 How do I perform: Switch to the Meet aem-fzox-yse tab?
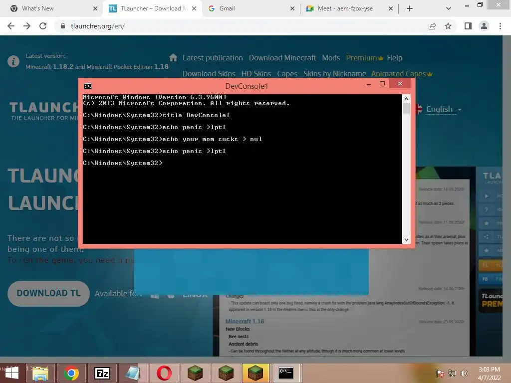click(x=345, y=8)
